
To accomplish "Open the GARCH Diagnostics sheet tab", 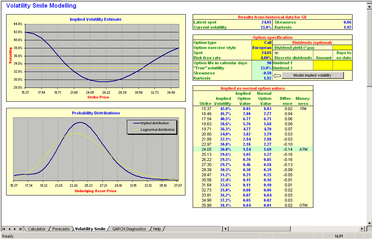I will (129, 229).
